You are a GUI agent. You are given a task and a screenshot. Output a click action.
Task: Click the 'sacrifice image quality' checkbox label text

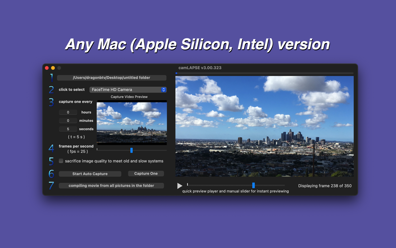click(x=114, y=161)
